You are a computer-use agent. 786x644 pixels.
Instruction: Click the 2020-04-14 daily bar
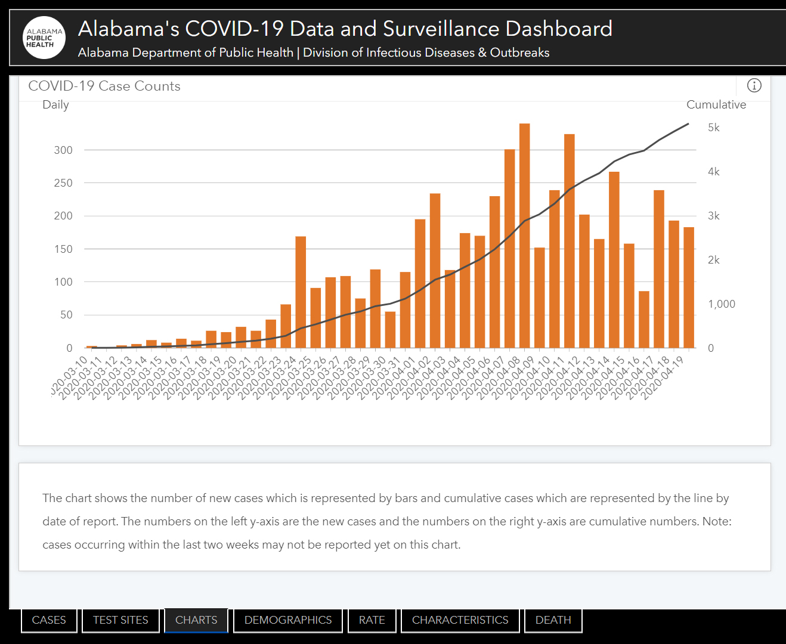(x=614, y=259)
